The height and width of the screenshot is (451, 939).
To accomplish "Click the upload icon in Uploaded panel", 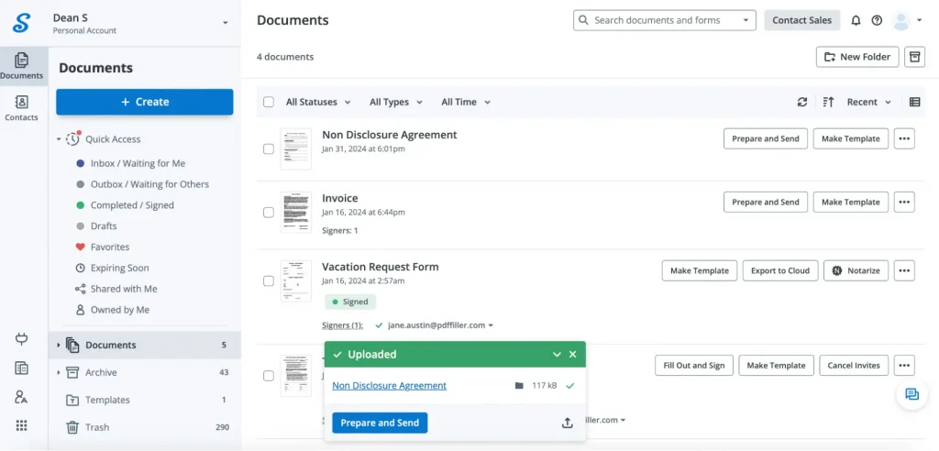I will (x=568, y=423).
